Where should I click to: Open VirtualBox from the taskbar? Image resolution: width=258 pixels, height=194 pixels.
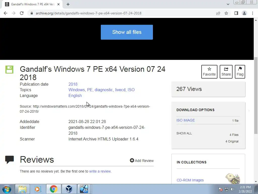click(69, 189)
